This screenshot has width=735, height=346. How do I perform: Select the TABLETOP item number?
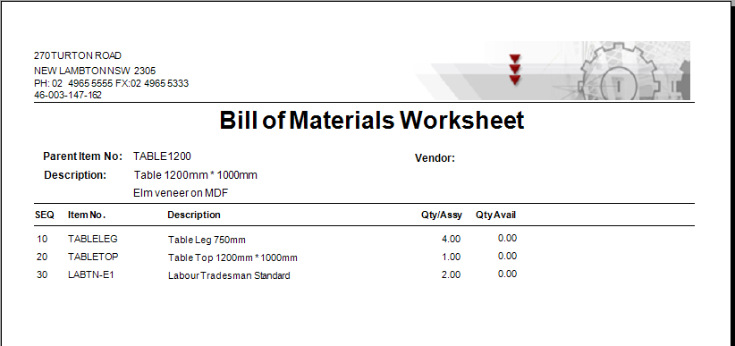93,257
